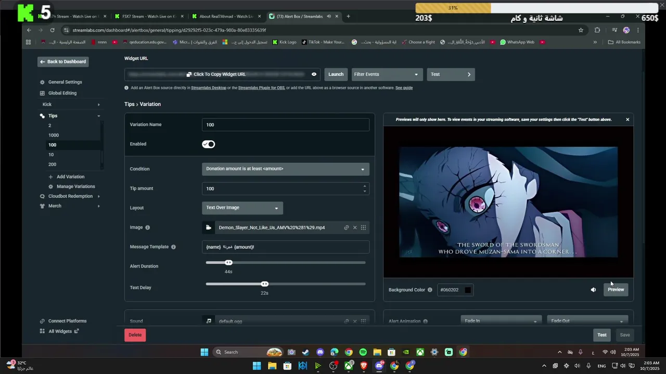Click the Text Delay slider handle
666x374 pixels.
(264, 284)
